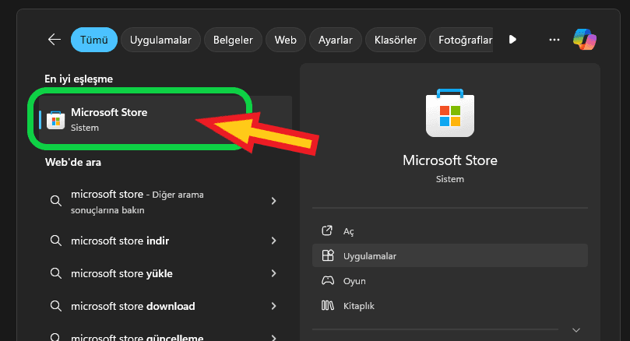Open the three-dots more options menu
Image resolution: width=630 pixels, height=341 pixels.
[554, 40]
